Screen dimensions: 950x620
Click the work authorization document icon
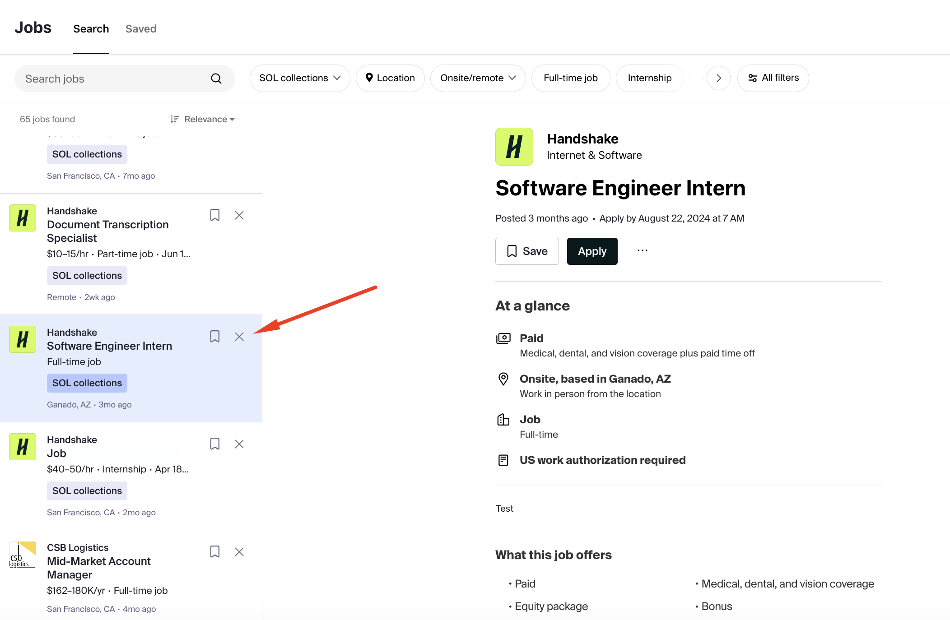coord(503,460)
